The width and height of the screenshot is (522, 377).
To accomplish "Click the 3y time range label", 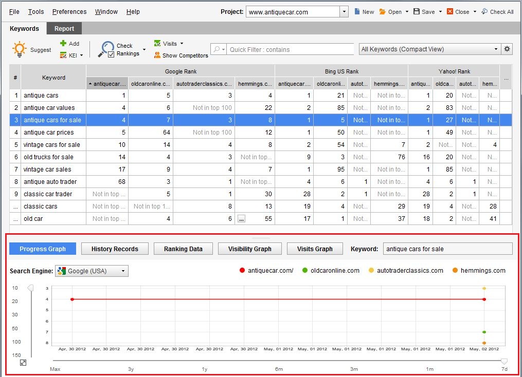I will 131,369.
